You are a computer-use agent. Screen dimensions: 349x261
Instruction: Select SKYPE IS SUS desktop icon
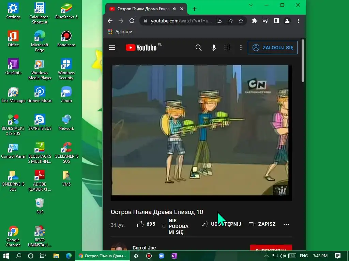pos(40,122)
